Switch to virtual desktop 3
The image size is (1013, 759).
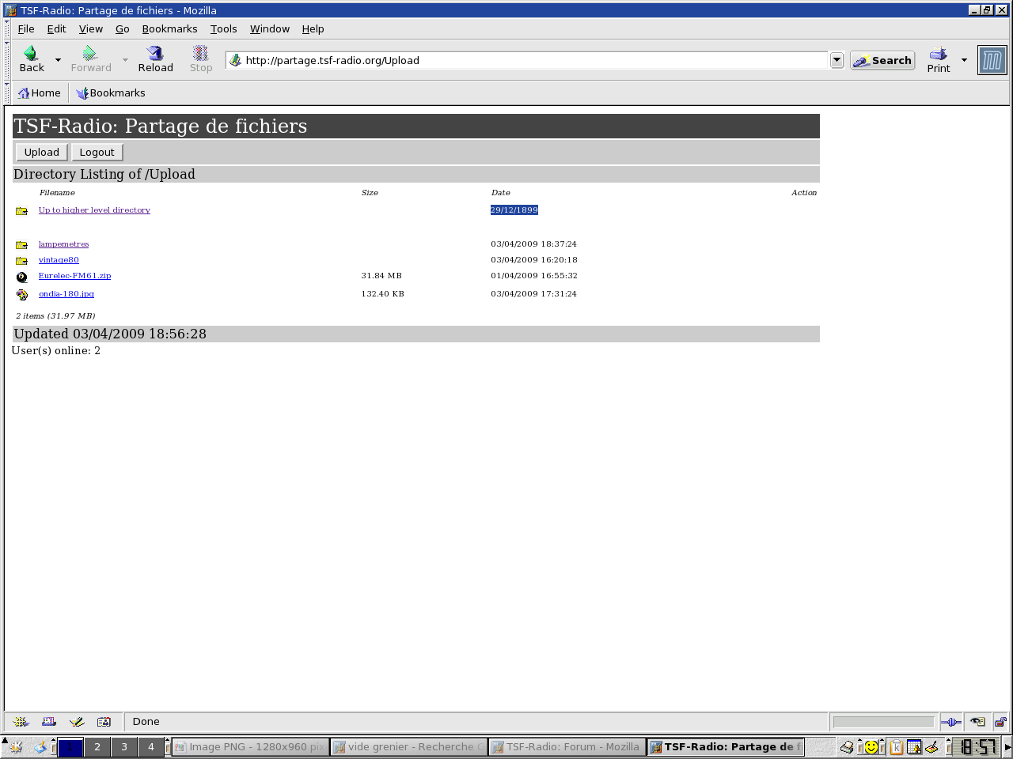pyautogui.click(x=124, y=746)
